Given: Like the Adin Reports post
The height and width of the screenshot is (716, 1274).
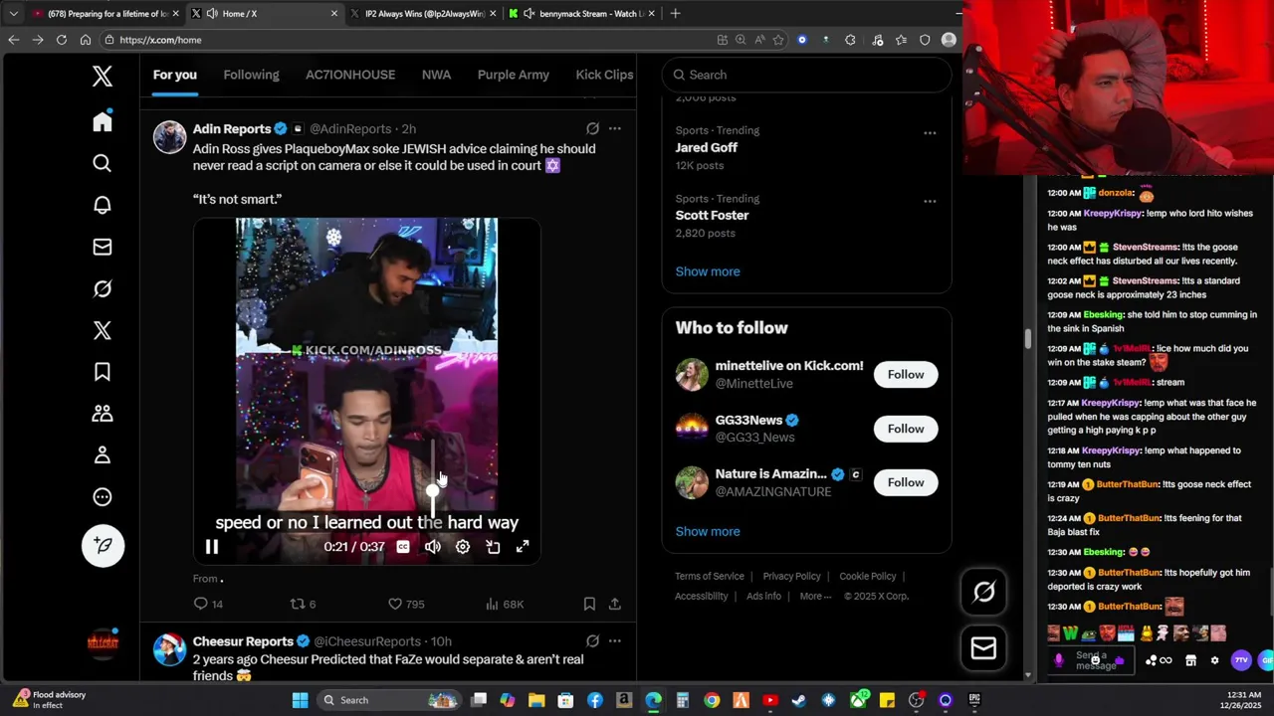Looking at the screenshot, I should [x=406, y=604].
